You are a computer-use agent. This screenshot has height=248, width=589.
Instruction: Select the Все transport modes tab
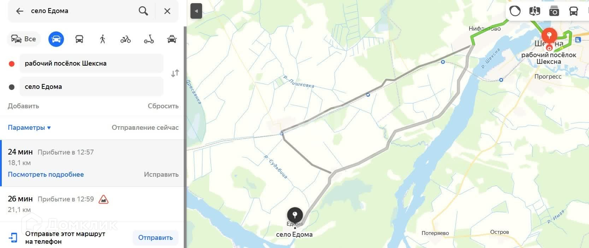click(24, 39)
